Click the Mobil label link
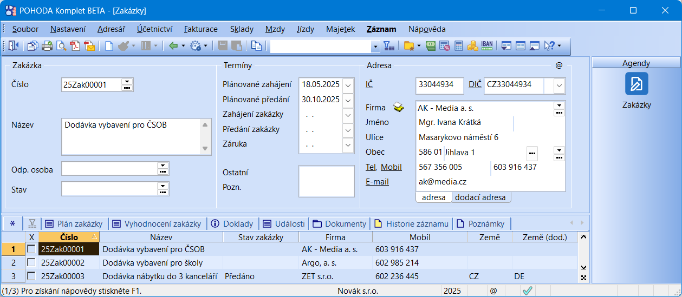 [392, 167]
